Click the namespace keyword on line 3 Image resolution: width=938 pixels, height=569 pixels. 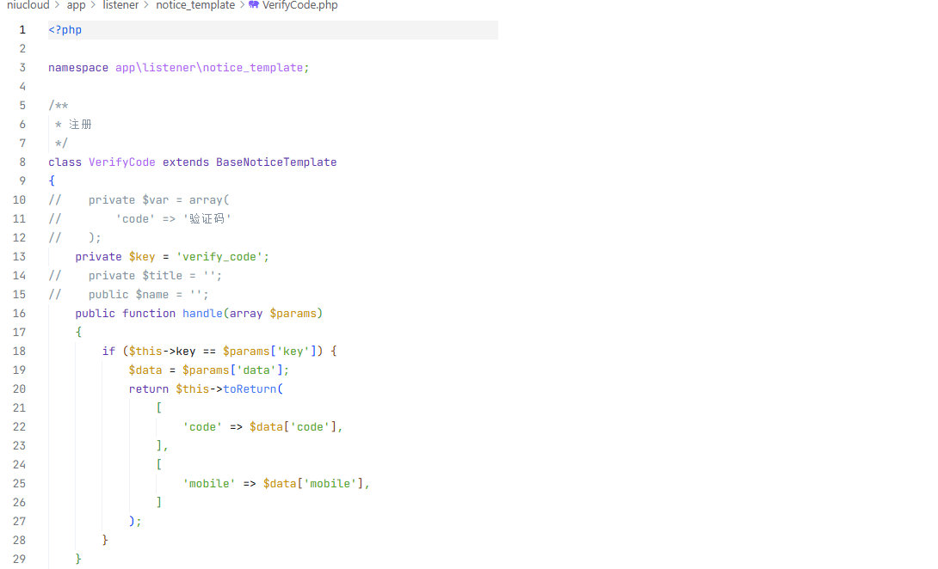click(78, 68)
